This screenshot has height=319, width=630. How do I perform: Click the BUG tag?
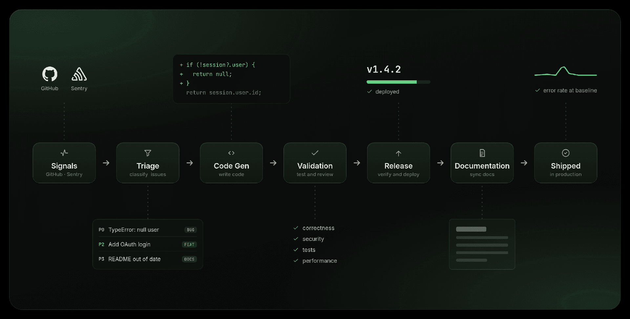point(191,230)
